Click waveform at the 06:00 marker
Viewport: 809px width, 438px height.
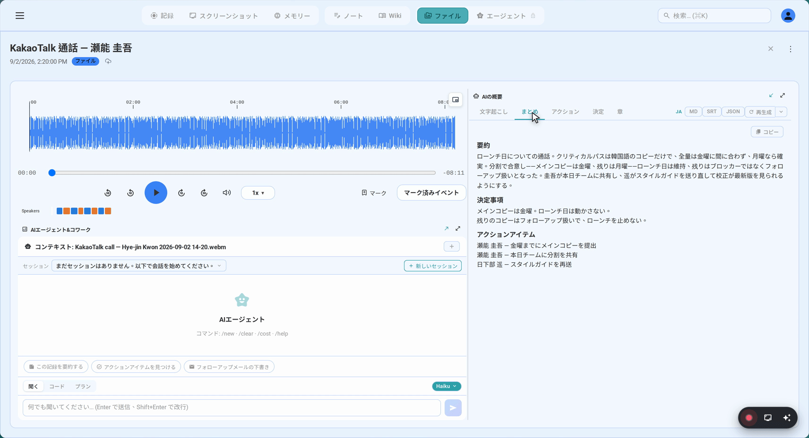click(x=341, y=134)
